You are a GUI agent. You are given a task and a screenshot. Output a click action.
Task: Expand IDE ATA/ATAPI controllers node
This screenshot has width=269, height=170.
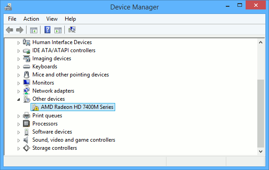18,51
